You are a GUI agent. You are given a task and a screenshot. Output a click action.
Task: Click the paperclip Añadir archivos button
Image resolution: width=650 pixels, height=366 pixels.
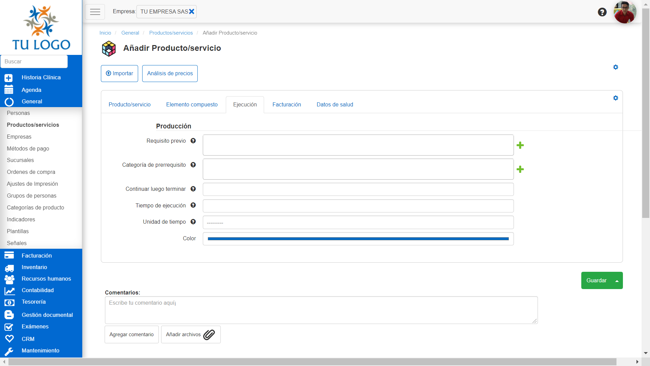point(191,334)
